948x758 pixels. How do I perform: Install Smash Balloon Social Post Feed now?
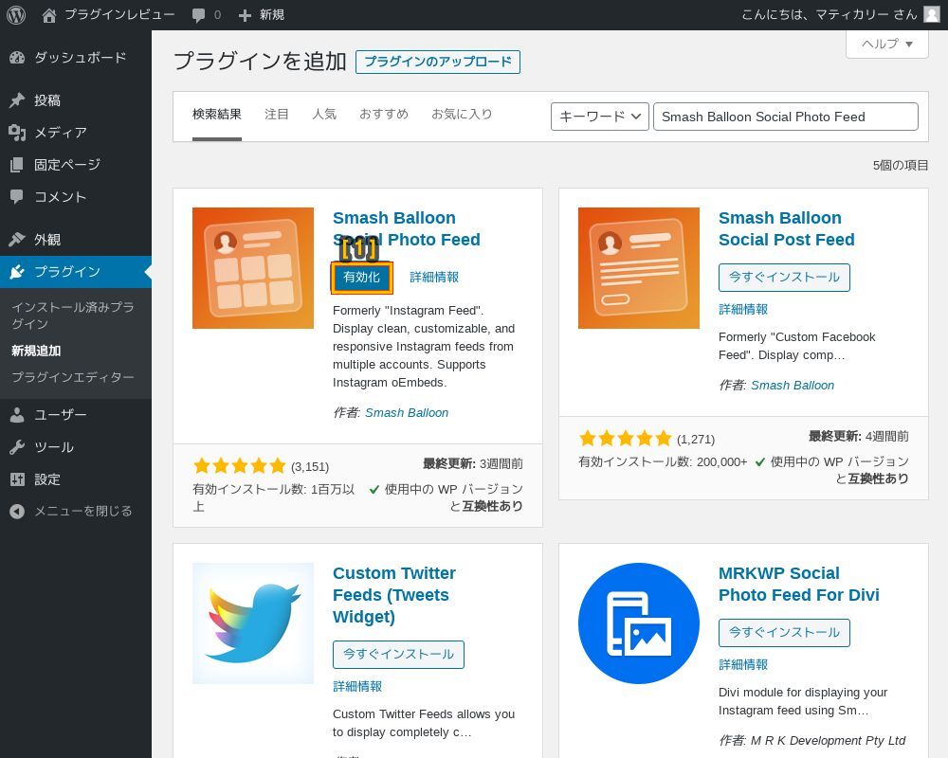784,278
